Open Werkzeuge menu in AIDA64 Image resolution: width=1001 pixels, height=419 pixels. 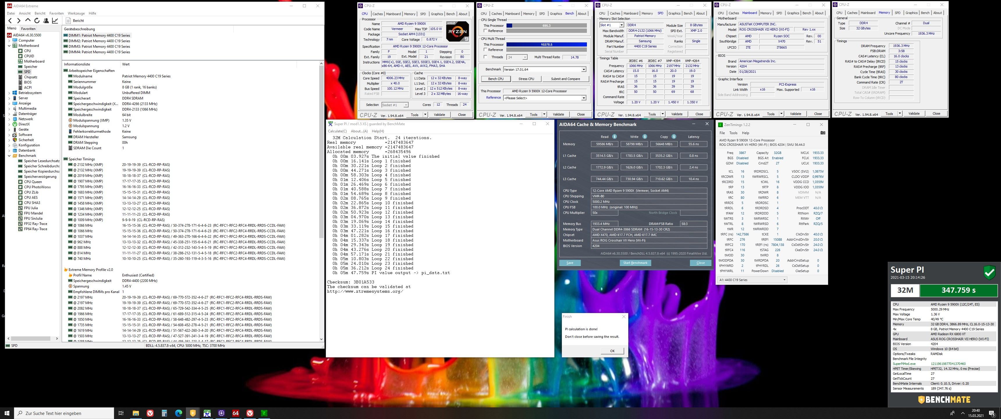click(76, 13)
